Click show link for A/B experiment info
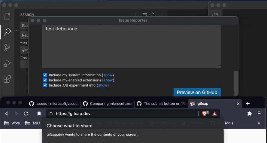 [103, 85]
